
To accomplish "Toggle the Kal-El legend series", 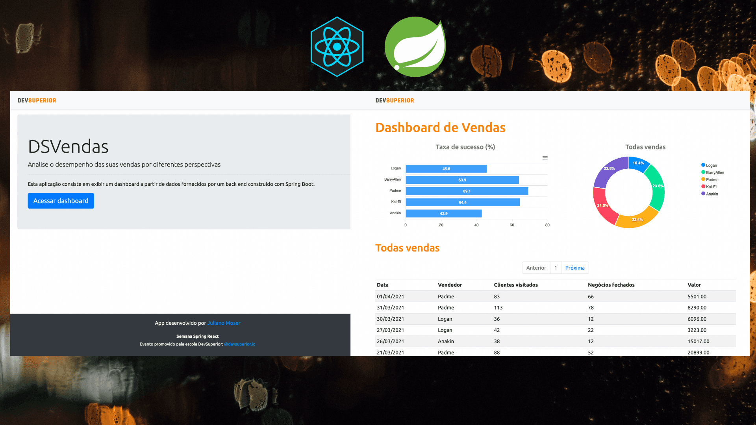I will (709, 187).
